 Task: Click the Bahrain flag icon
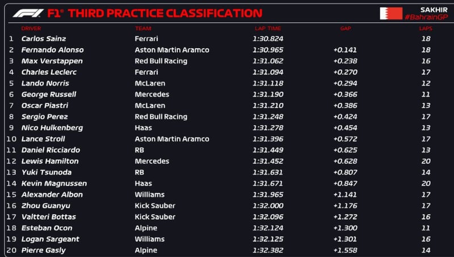391,14
